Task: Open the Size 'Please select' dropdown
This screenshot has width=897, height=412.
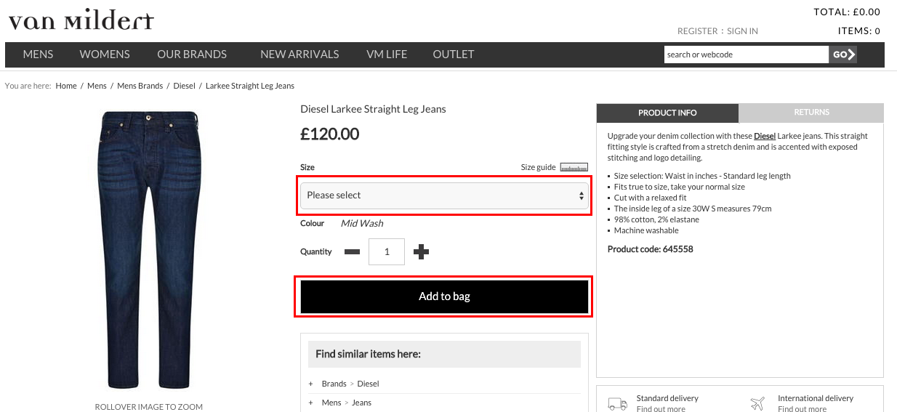Action: click(x=444, y=195)
